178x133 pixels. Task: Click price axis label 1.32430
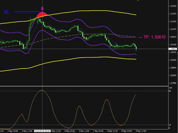click(x=173, y=6)
